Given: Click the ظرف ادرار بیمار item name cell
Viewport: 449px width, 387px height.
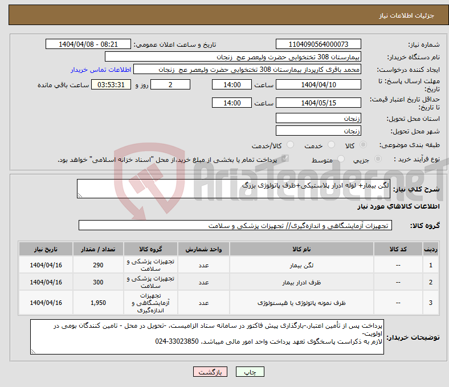Looking at the screenshot, I should (301, 282).
